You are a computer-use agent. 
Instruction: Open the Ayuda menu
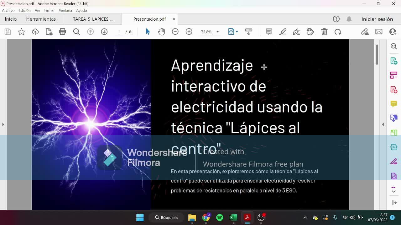(x=81, y=10)
